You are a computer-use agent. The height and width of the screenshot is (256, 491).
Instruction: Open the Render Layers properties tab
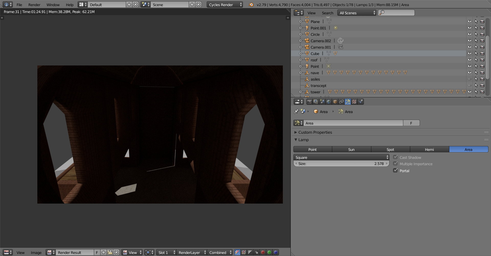[x=316, y=102]
